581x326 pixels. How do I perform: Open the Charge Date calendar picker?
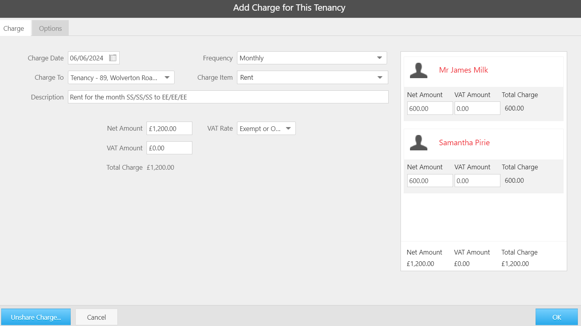tap(113, 58)
